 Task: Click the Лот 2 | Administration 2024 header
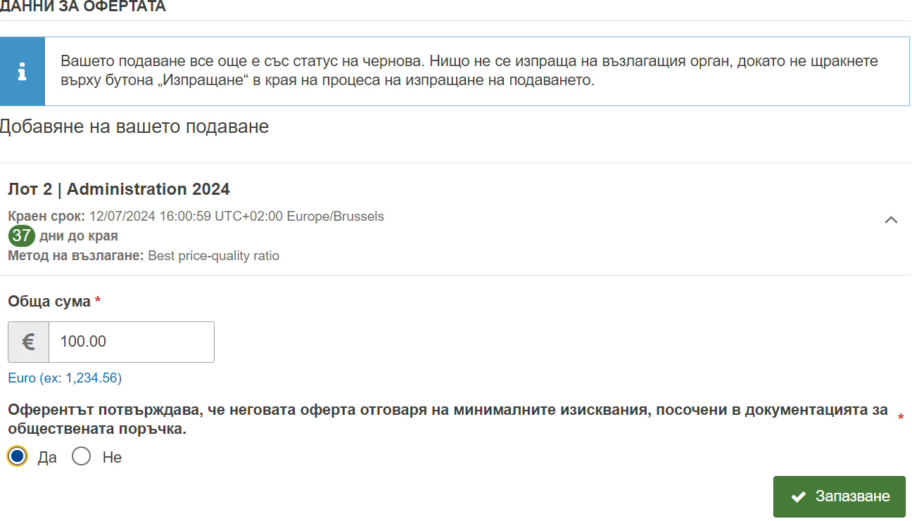(x=119, y=189)
